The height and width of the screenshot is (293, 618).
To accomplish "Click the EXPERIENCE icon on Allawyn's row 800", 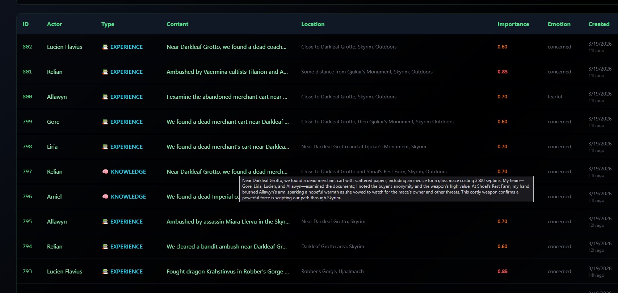I will (105, 97).
